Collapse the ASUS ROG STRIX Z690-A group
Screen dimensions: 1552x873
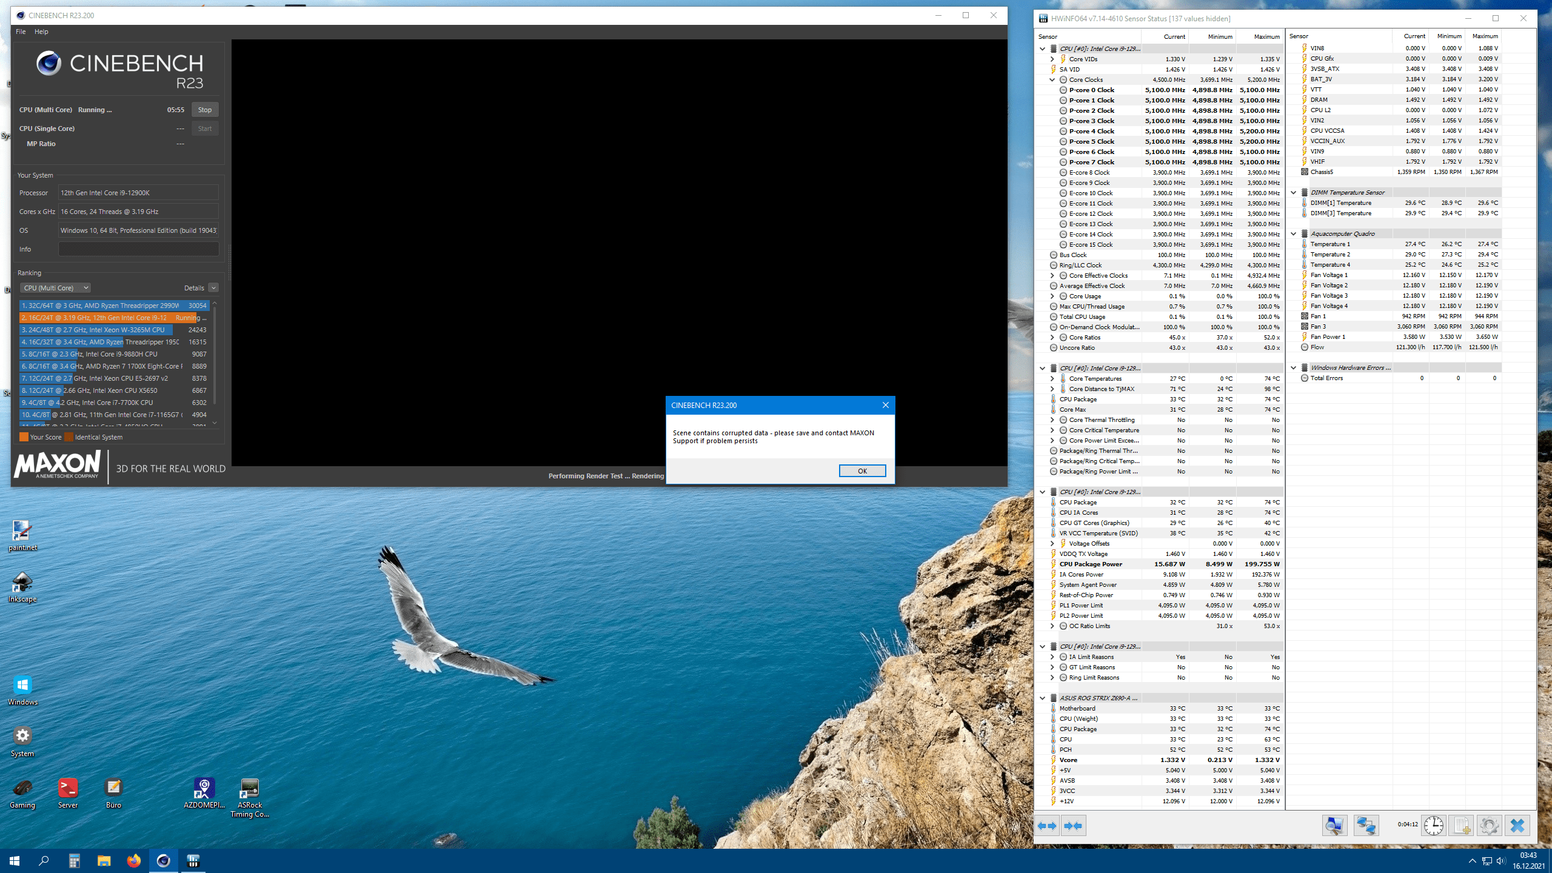[x=1043, y=698]
